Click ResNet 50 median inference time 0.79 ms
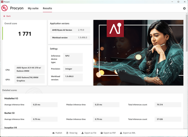This screenshot has height=137, width=188. pos(106,119)
